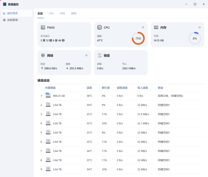The image size is (208, 177).
Task: Click the SSD icon for disk 1
Action: (48, 96)
